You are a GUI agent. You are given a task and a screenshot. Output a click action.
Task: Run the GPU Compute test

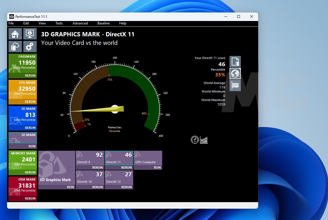click(x=157, y=167)
